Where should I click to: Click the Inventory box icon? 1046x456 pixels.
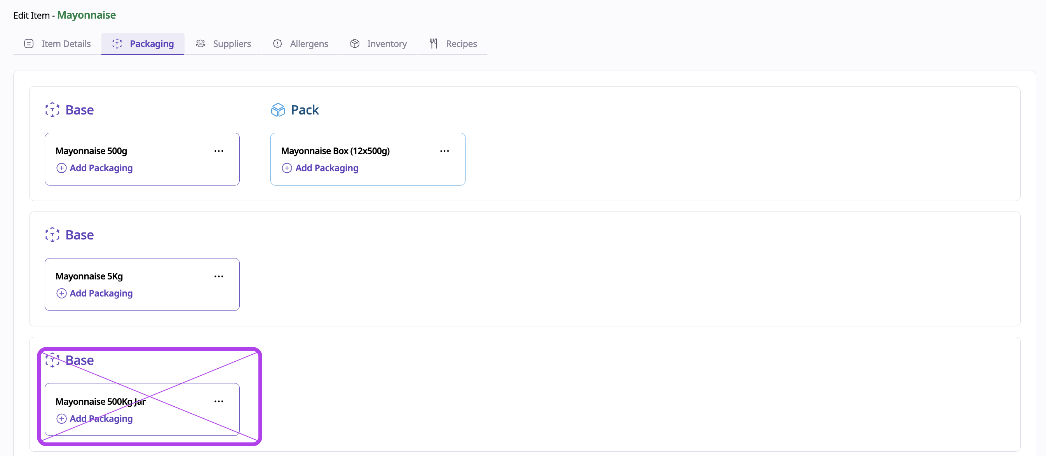[x=354, y=44]
